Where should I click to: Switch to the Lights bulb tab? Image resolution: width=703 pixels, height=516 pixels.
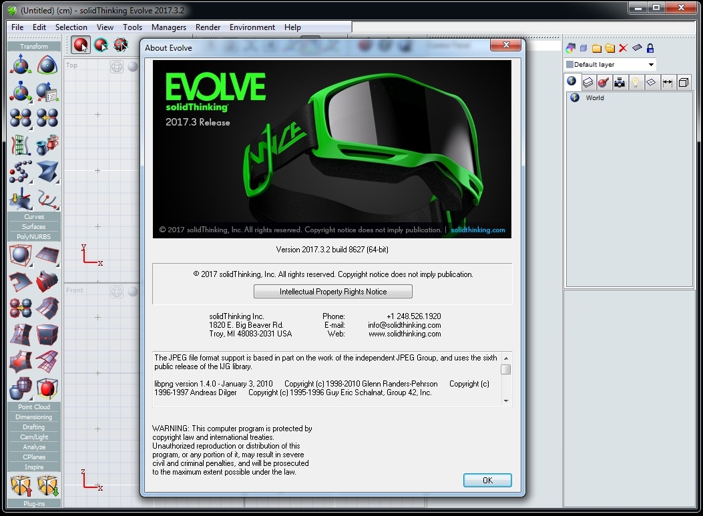pos(636,83)
